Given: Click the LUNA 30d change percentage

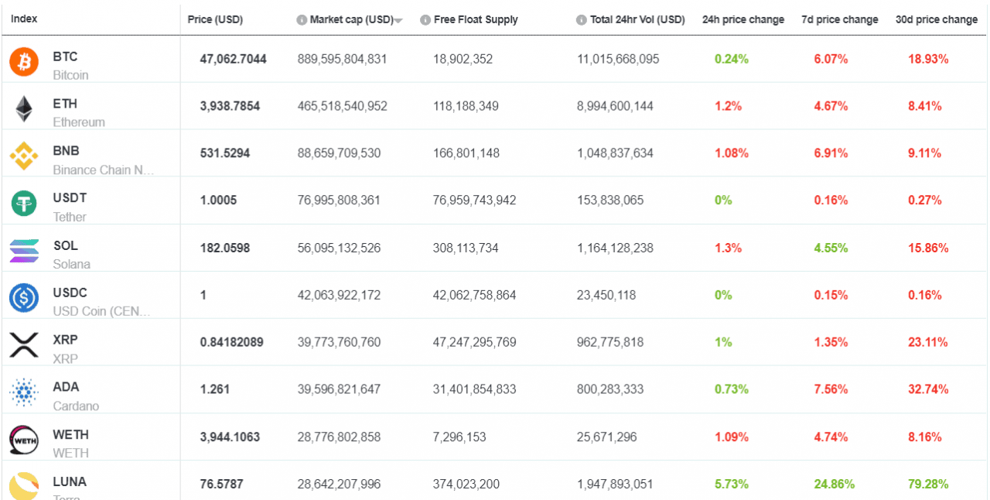Looking at the screenshot, I should point(927,484).
